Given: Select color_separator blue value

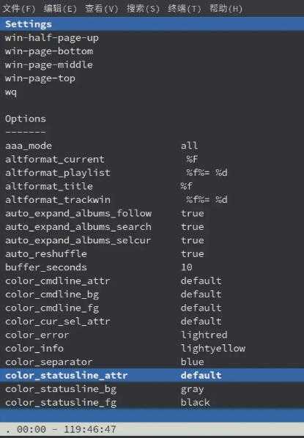Looking at the screenshot, I should [193, 362].
